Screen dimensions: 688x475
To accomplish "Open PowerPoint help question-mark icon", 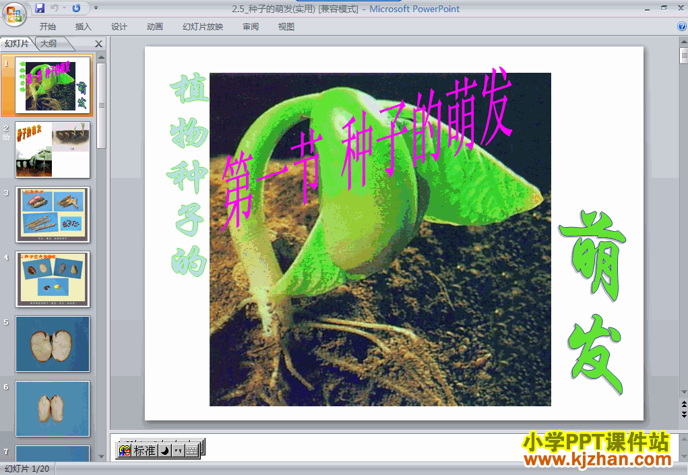I will [682, 27].
